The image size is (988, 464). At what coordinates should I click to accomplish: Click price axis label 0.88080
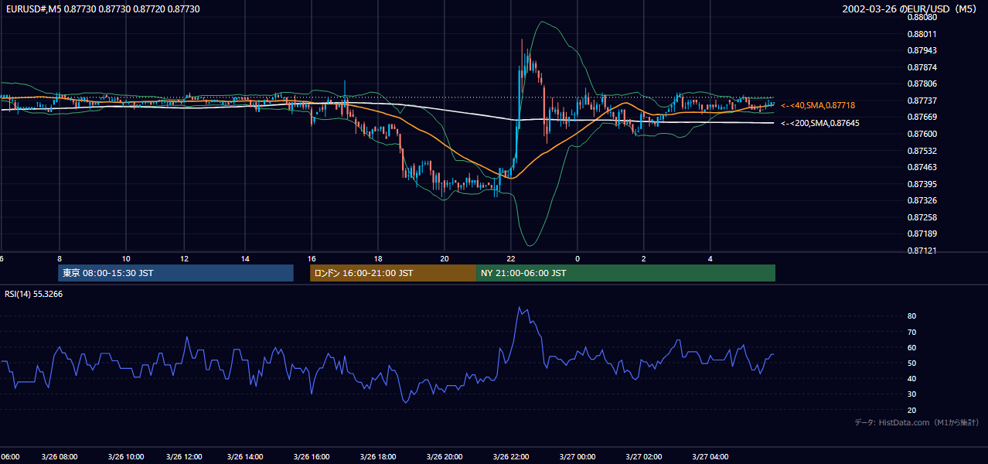[x=922, y=17]
